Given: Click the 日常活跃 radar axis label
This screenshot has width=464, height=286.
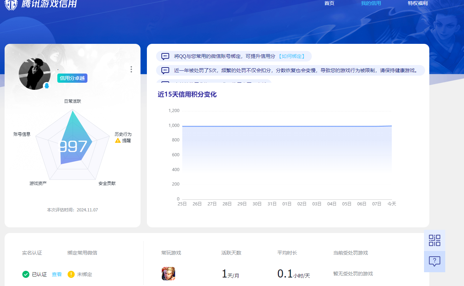Looking at the screenshot, I should click(73, 101).
